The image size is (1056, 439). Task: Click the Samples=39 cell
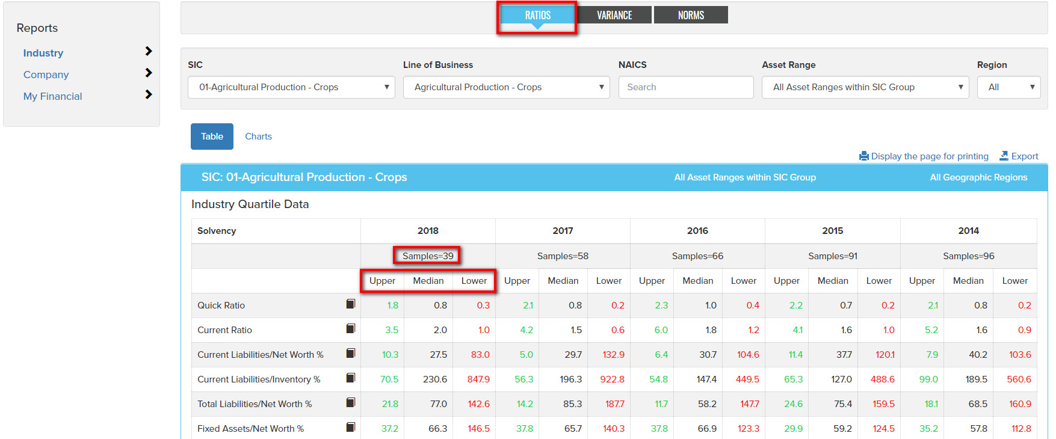point(428,256)
